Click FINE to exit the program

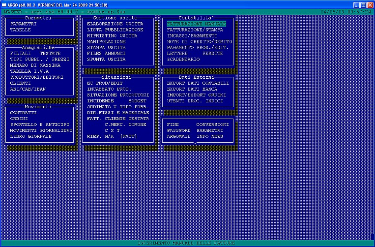point(173,124)
